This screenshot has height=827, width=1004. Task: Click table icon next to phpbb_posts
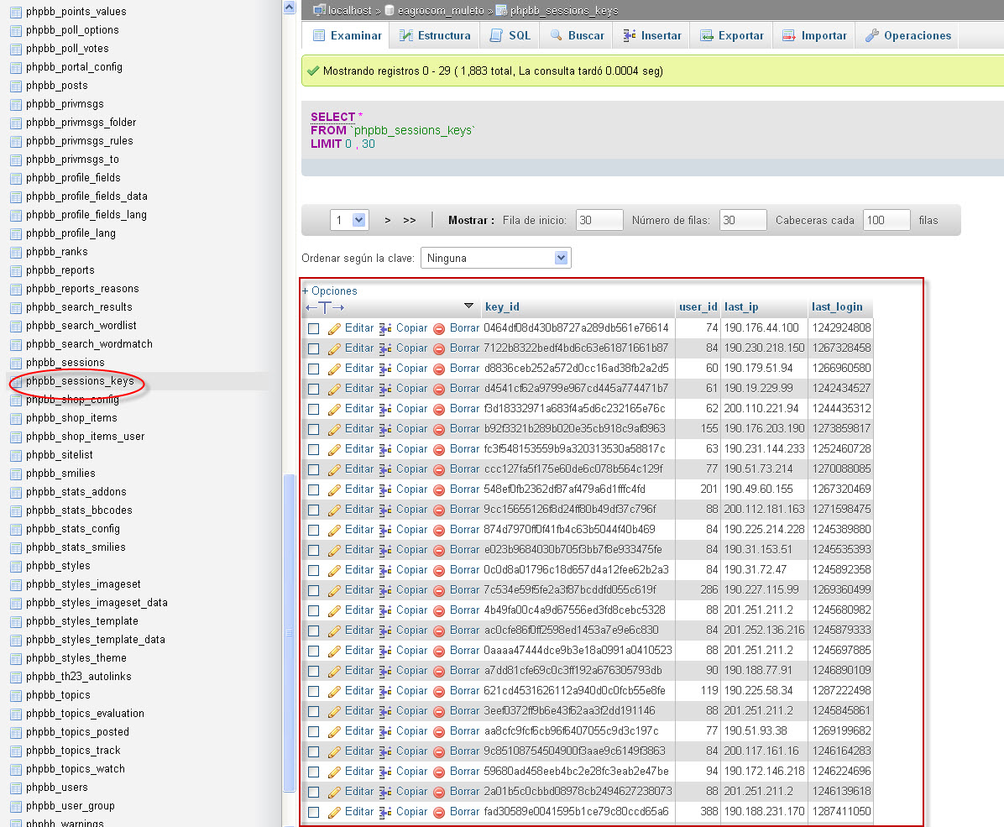[x=15, y=86]
